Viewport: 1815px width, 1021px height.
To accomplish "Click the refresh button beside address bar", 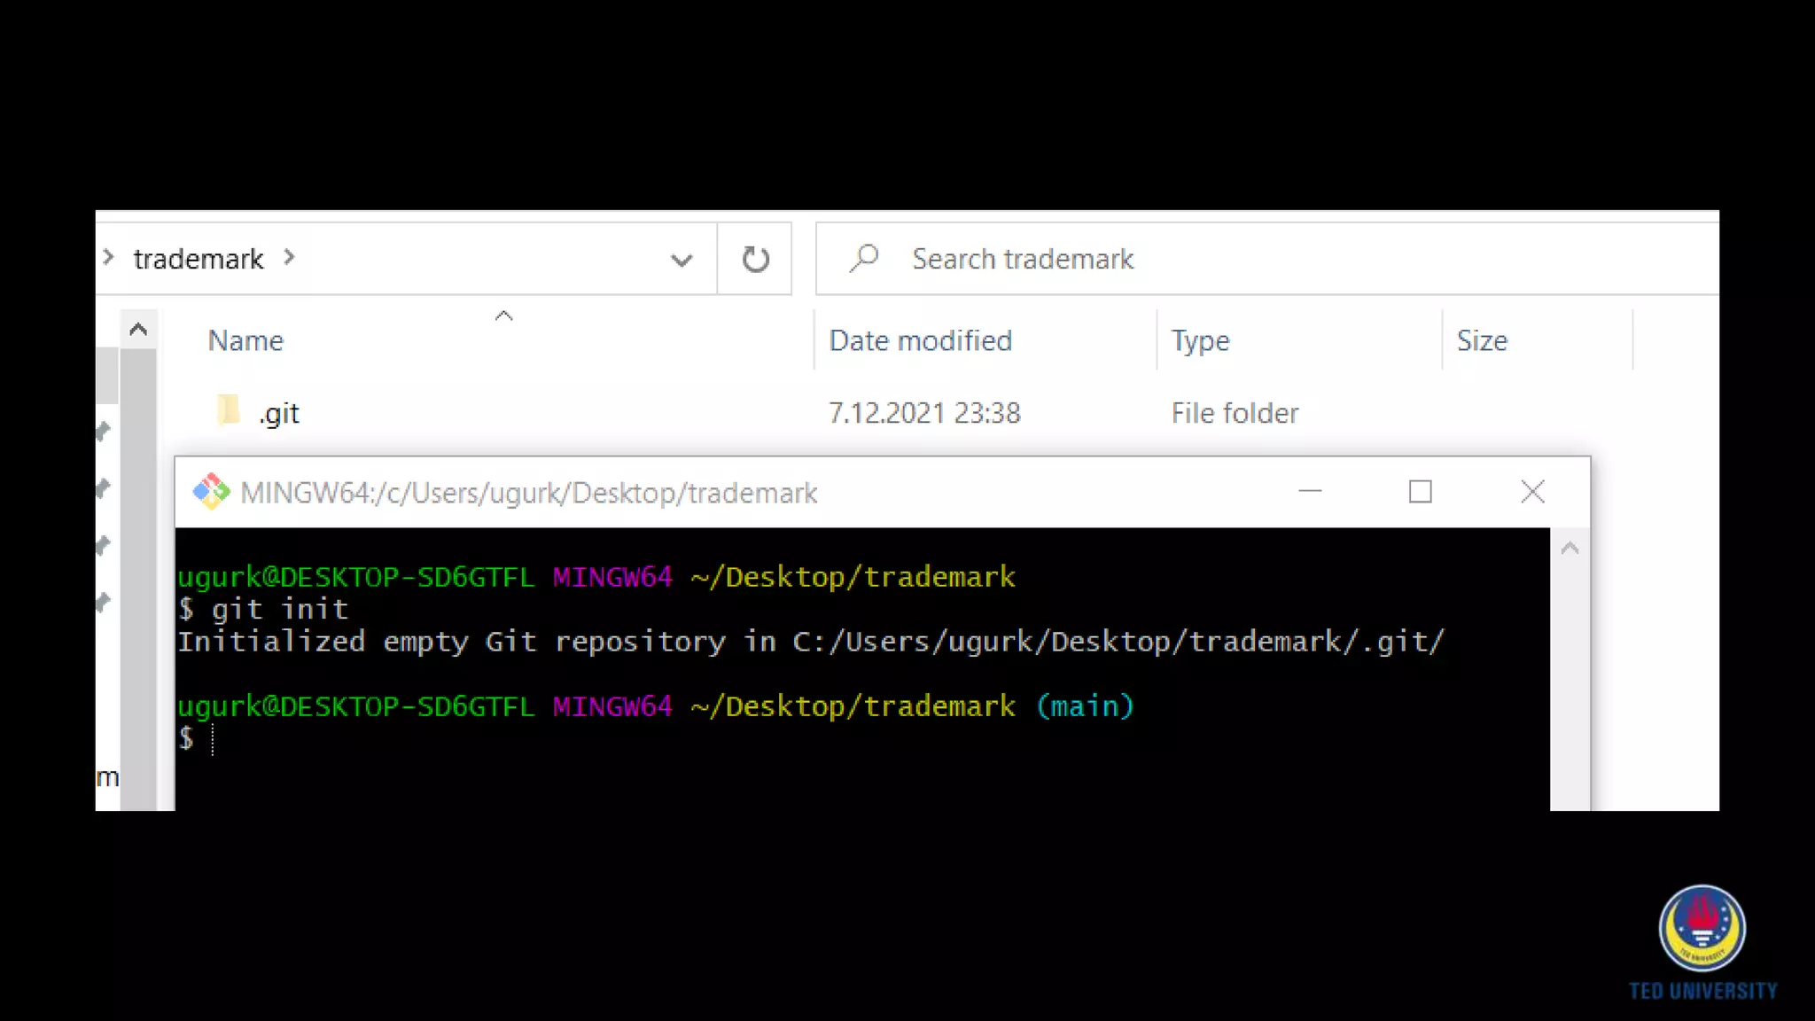I will pos(755,260).
